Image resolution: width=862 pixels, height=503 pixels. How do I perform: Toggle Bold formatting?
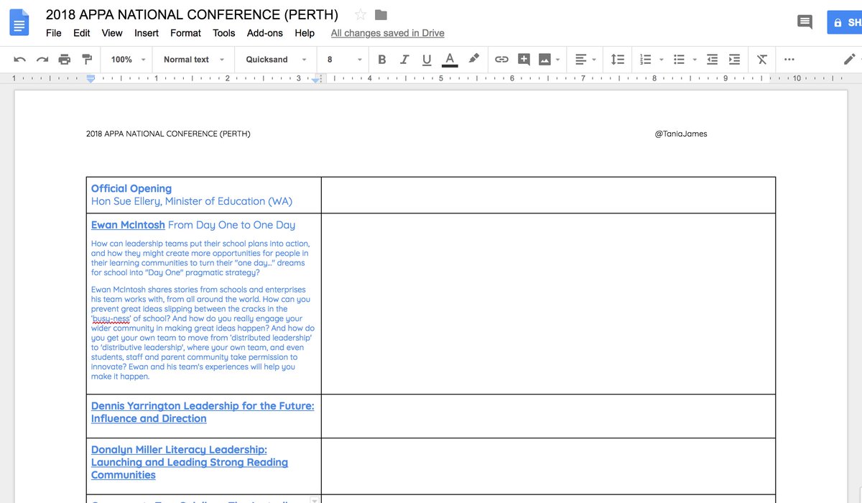pos(381,60)
